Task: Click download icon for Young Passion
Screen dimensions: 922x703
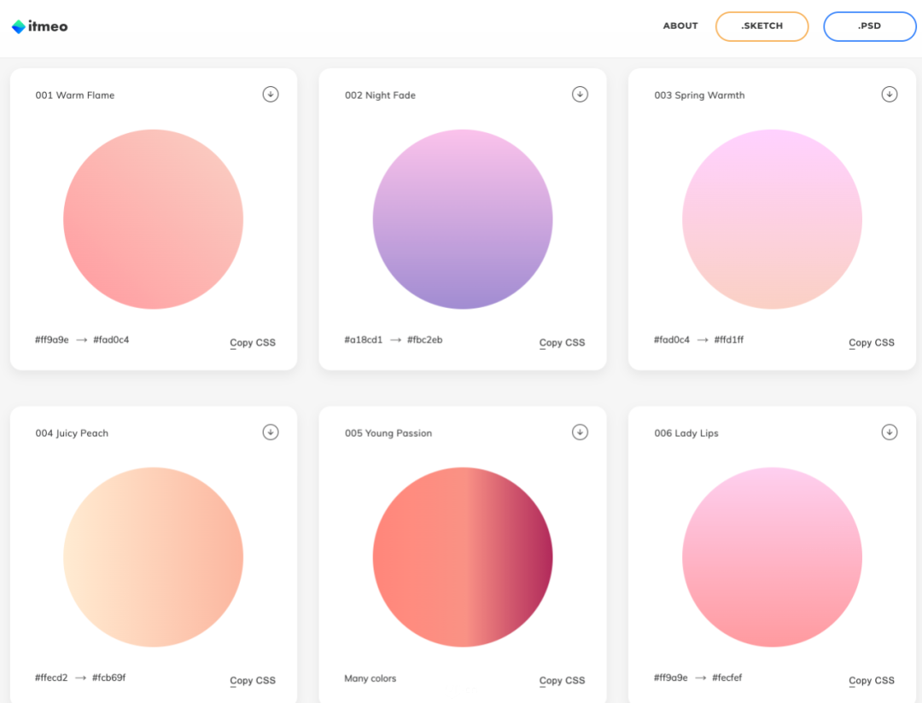Action: [581, 432]
